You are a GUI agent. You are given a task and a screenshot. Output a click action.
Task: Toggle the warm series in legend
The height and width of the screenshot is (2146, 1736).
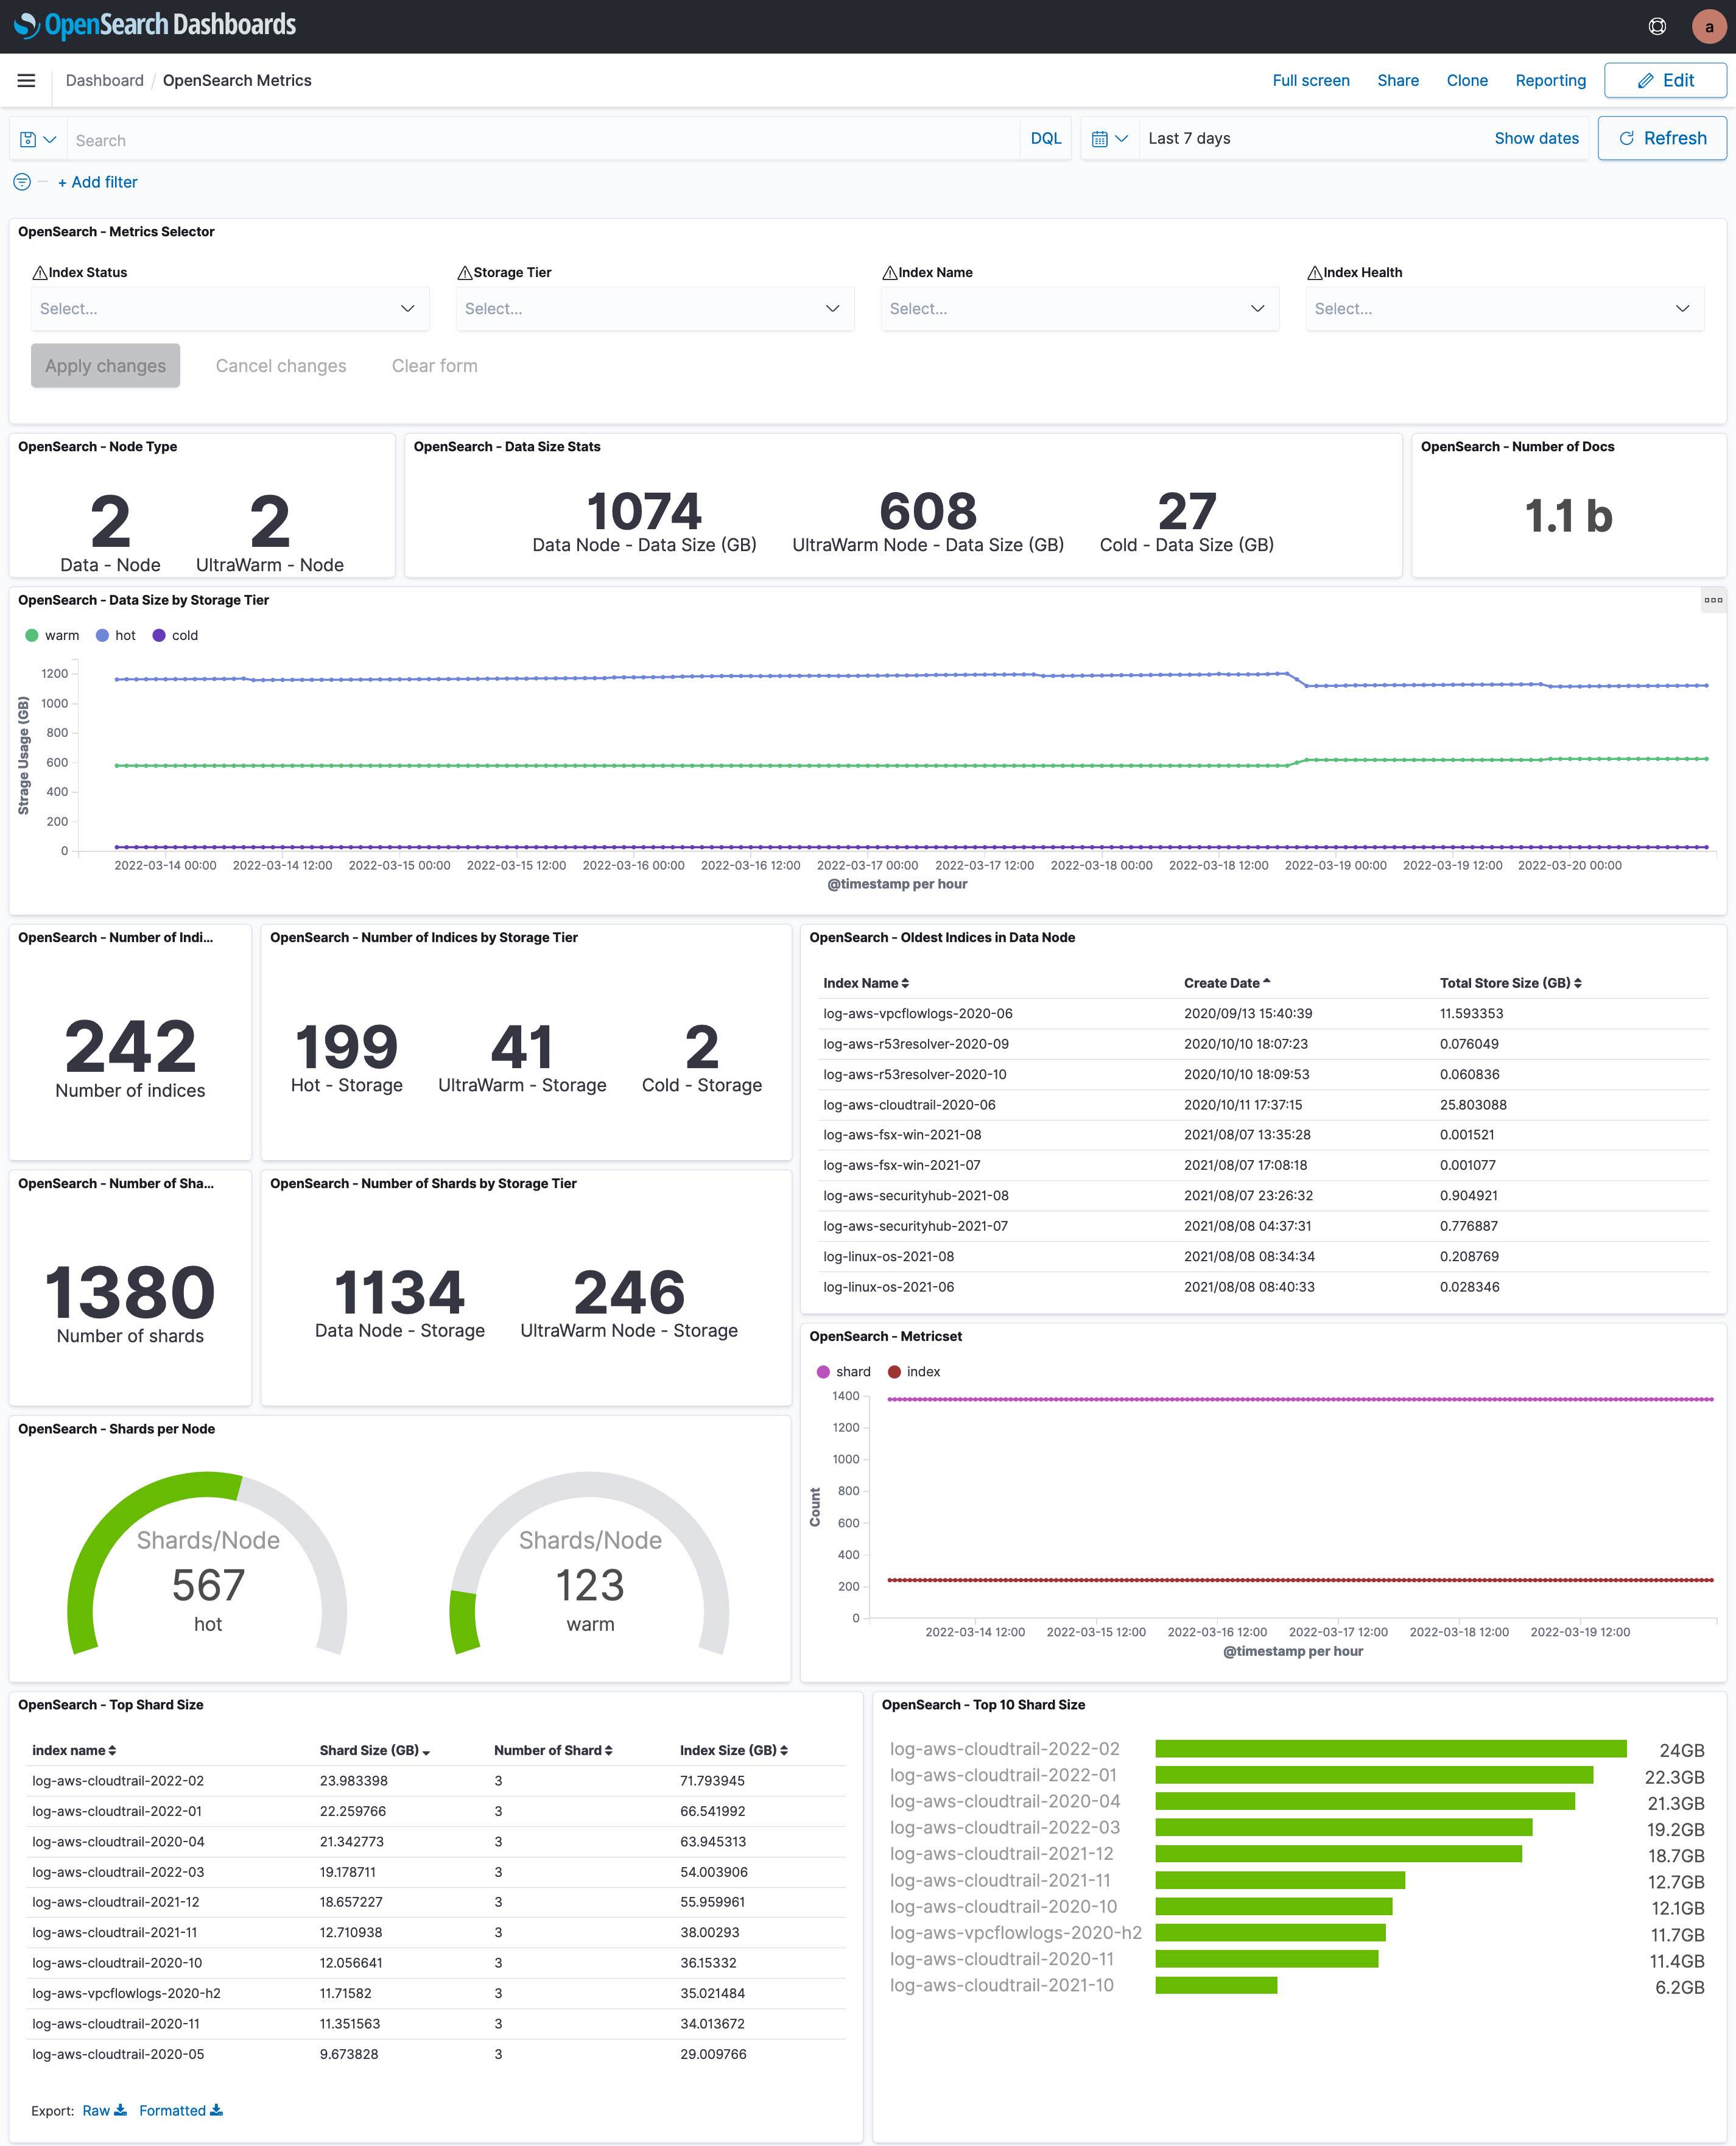point(52,635)
